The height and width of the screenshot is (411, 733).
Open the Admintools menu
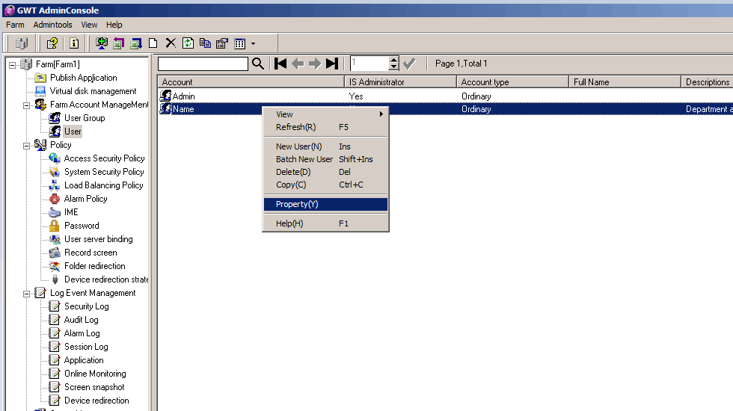[52, 25]
